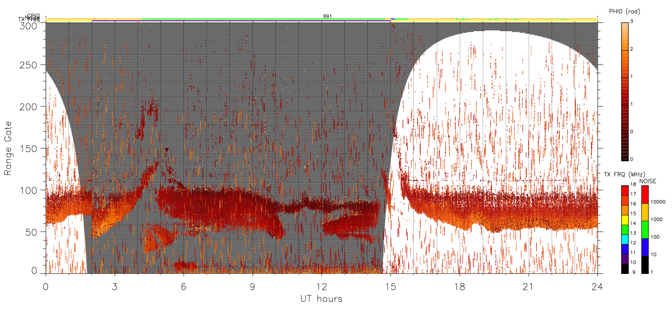Screen dimensions: 672x310
Task: Click the TX FRQ legend label 16
Action: pos(632,205)
